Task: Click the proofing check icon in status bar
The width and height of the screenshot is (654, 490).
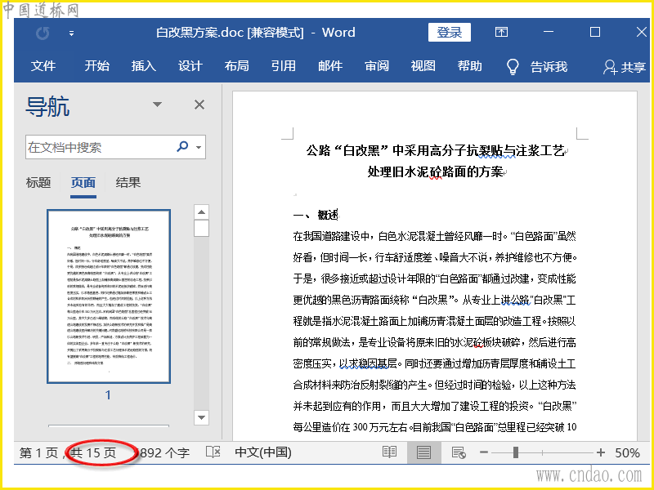Action: (213, 452)
